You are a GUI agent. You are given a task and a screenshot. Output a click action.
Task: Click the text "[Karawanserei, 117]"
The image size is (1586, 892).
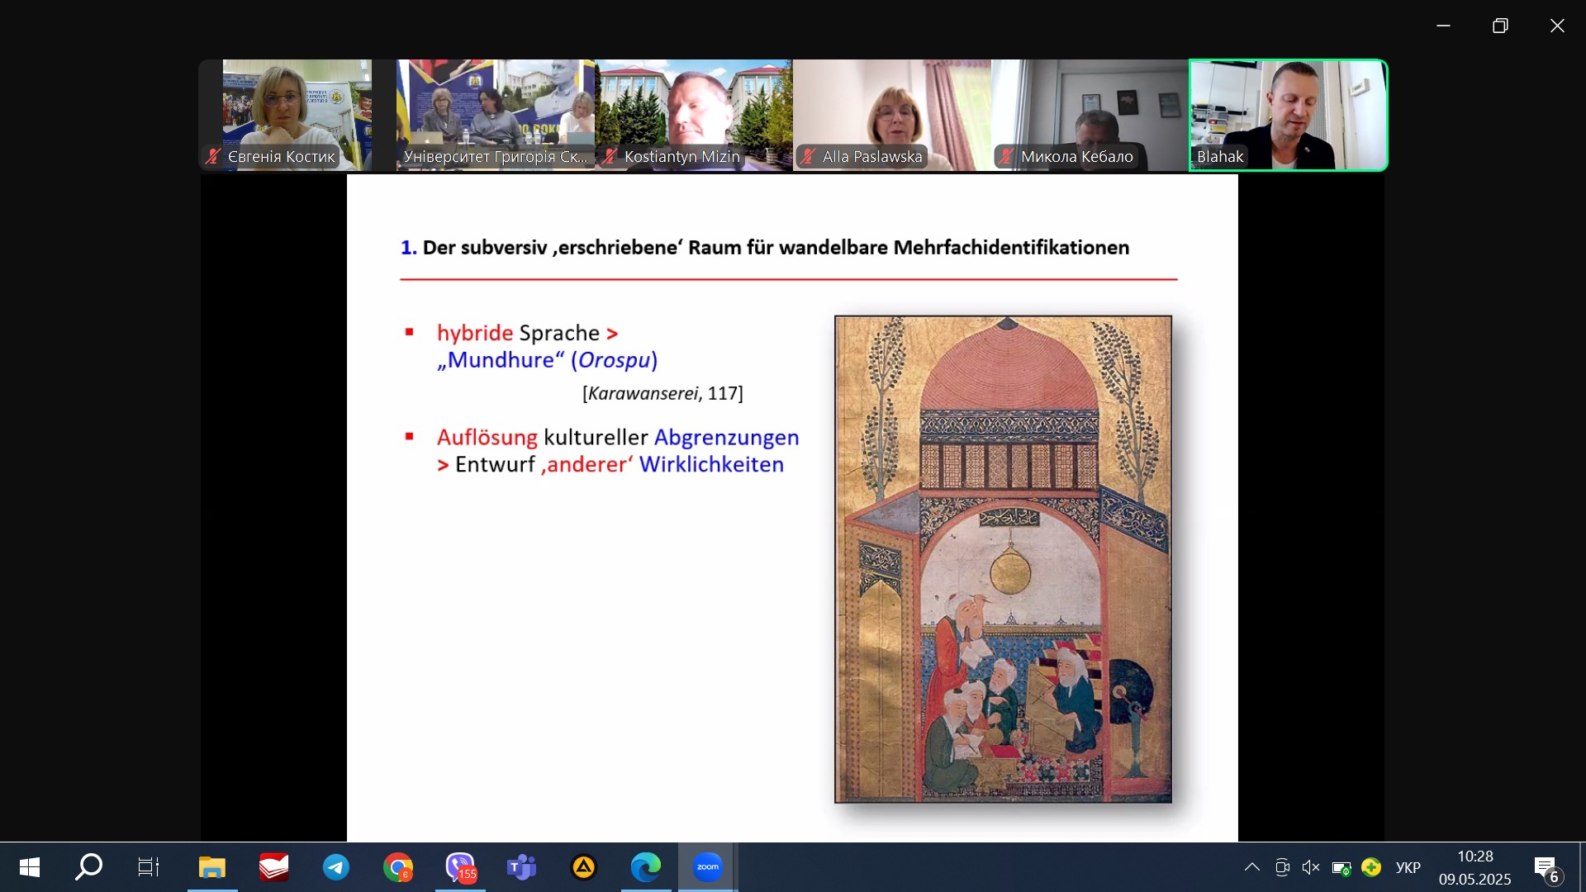point(662,394)
